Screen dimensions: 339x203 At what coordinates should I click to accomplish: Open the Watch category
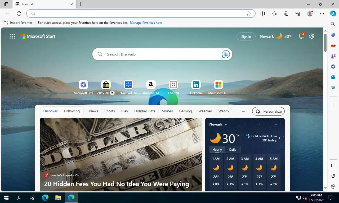click(224, 111)
